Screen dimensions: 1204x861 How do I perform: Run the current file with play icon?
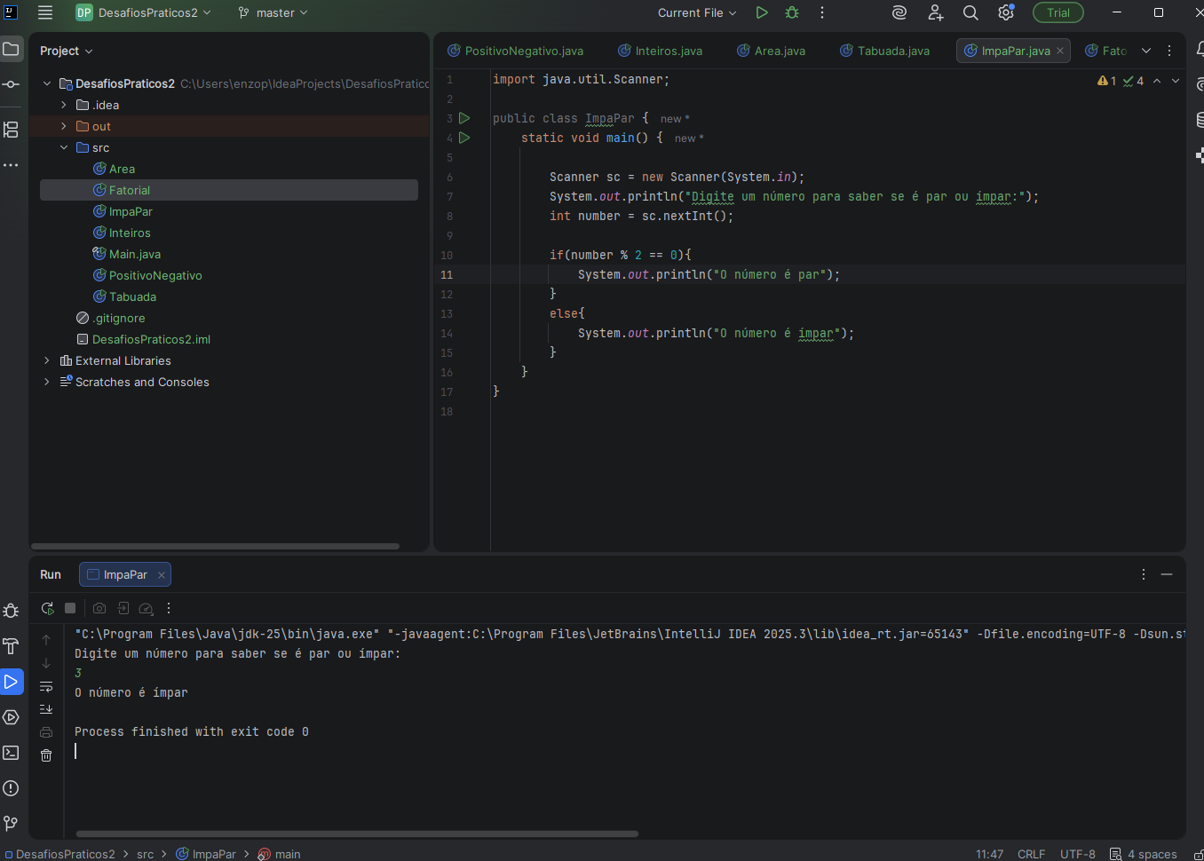[761, 12]
